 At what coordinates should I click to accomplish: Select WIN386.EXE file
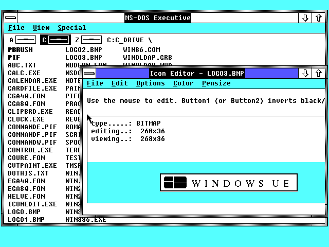pos(86,220)
